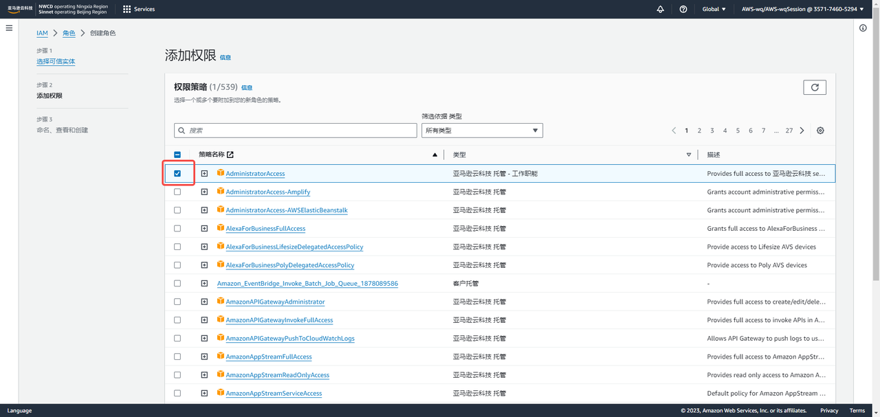Click the AmazonAppStreamServiceAccess policy cube icon
Image resolution: width=880 pixels, height=417 pixels.
click(221, 393)
